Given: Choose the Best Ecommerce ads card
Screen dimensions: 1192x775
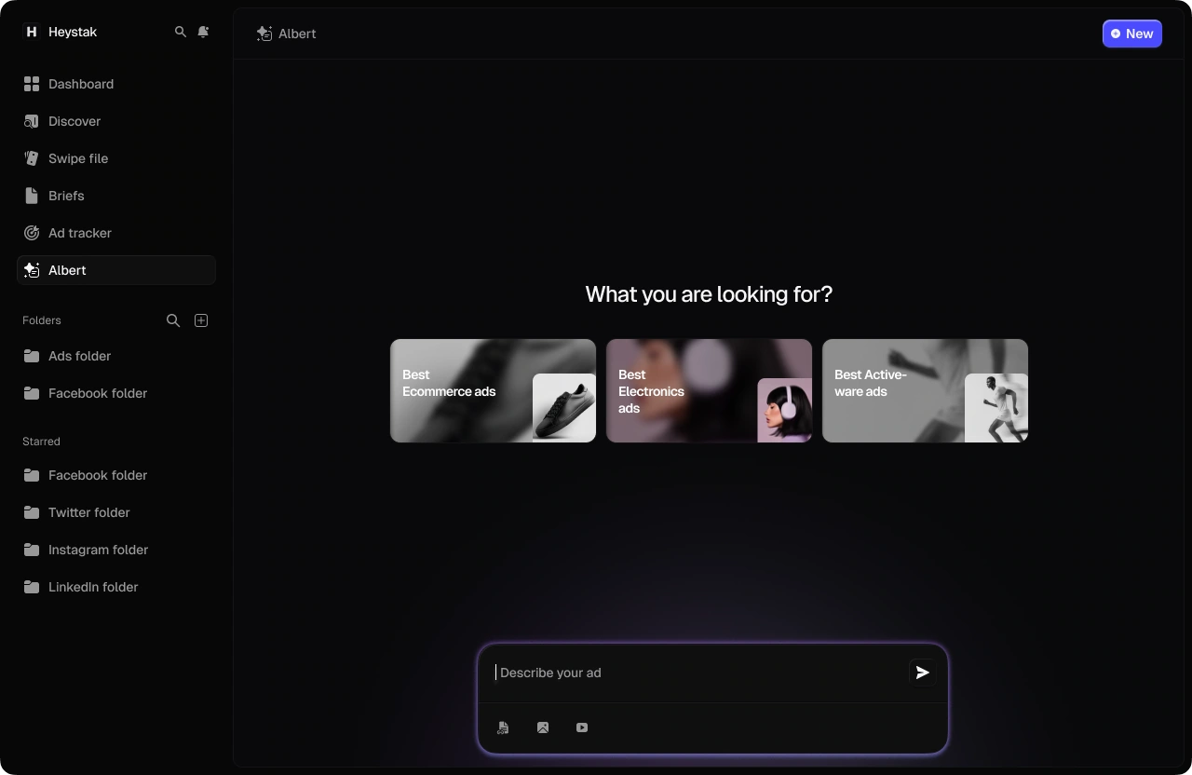Looking at the screenshot, I should point(493,390).
